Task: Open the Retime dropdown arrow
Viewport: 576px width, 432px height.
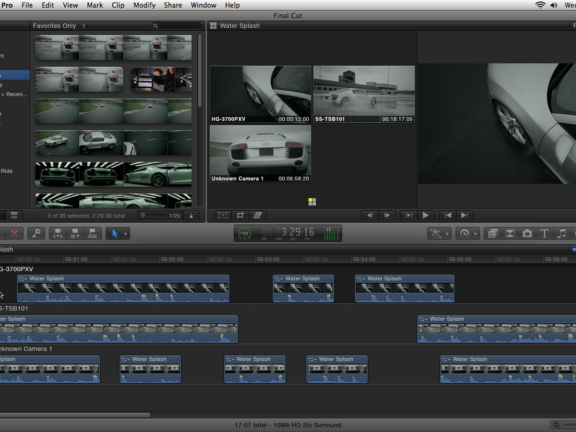Action: [x=476, y=234]
